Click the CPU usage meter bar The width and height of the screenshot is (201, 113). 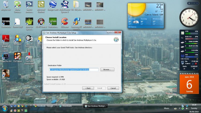[x=192, y=33]
